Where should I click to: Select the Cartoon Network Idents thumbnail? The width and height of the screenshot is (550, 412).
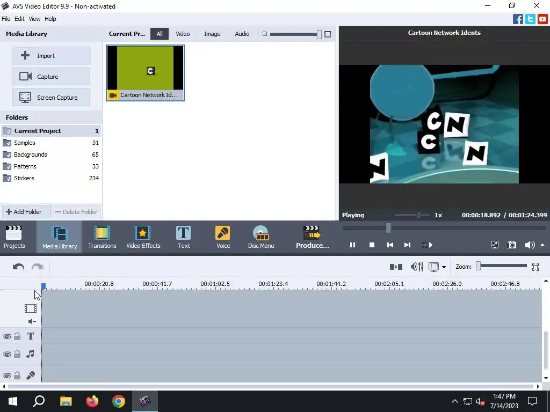145,73
